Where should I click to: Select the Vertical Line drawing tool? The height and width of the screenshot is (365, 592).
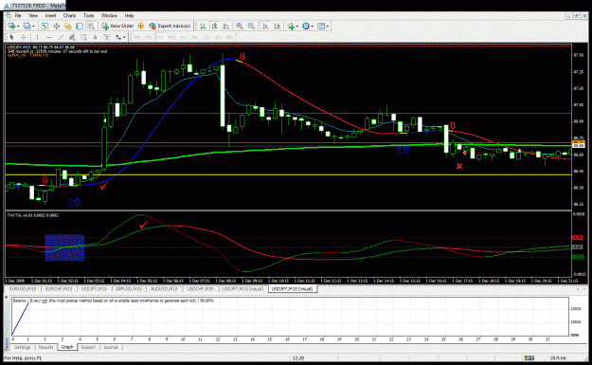(x=37, y=37)
